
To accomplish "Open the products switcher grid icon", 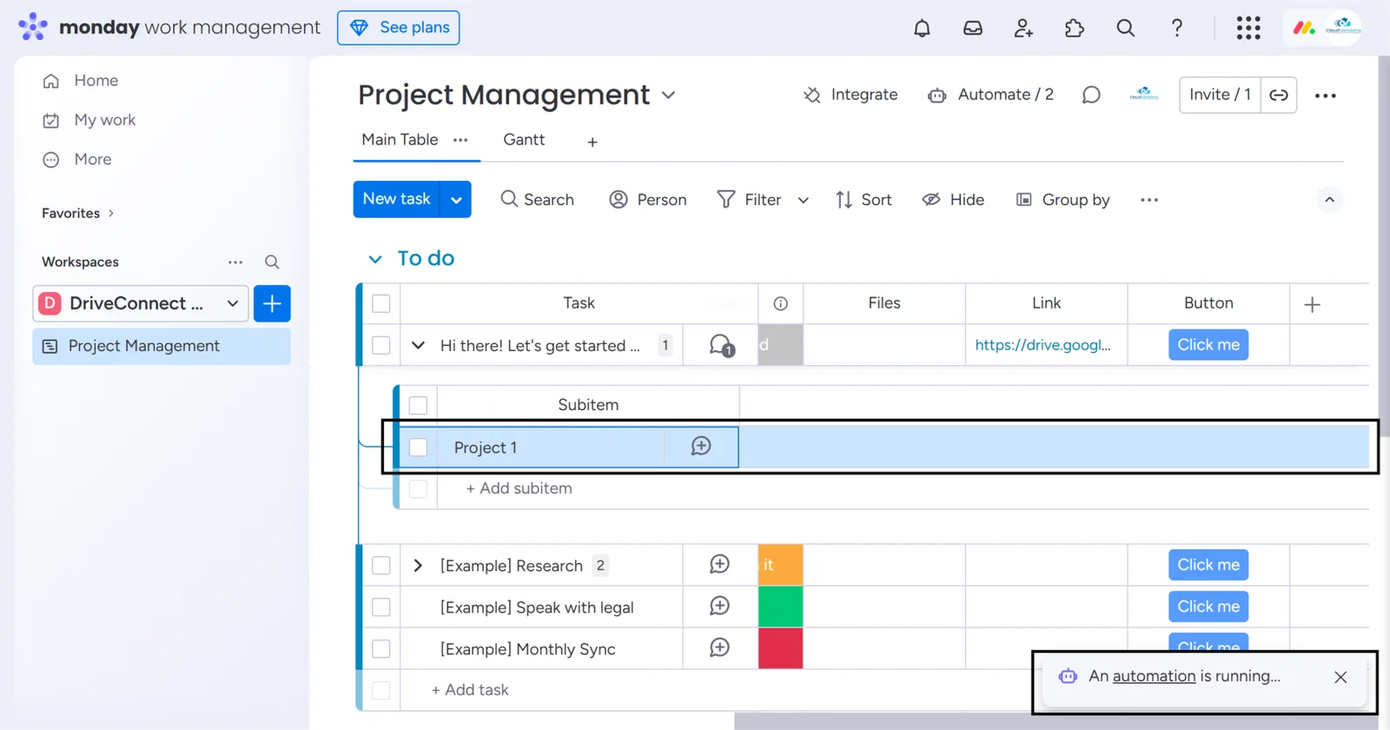I will (x=1248, y=28).
